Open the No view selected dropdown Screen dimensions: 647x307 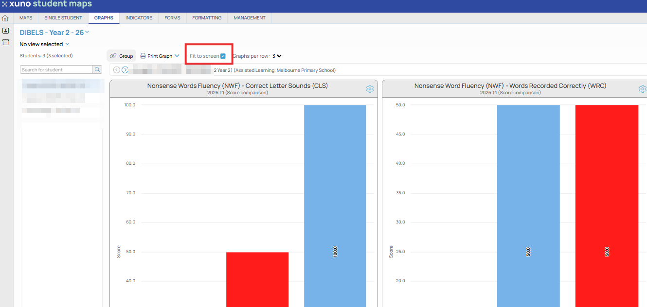tap(44, 44)
